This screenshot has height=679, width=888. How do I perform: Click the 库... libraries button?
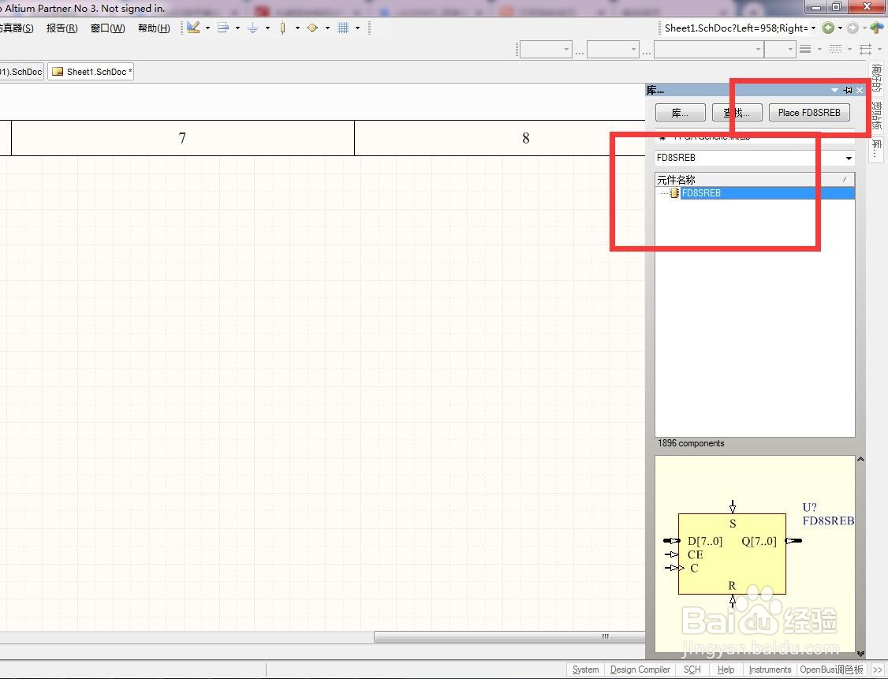680,113
